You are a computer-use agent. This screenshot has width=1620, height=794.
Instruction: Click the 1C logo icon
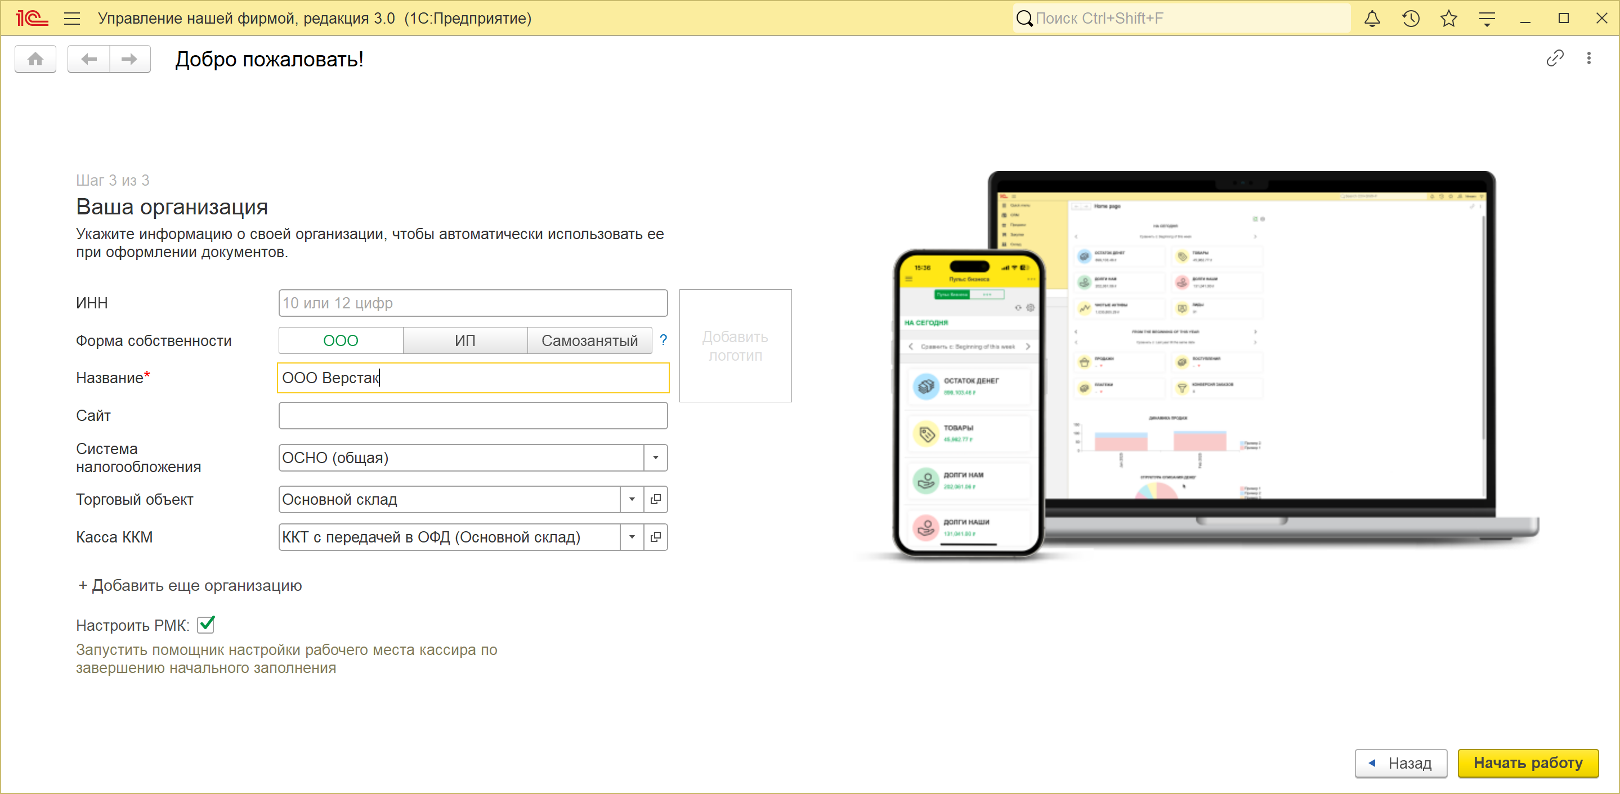(32, 18)
